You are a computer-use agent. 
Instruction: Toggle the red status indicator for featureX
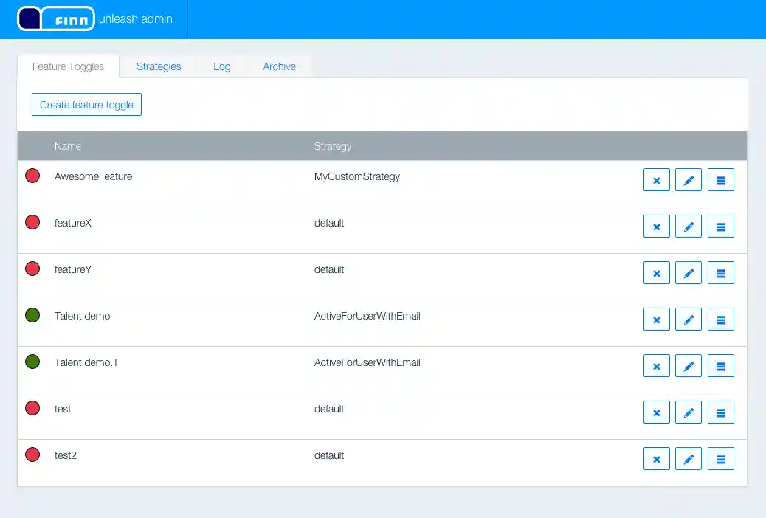click(x=32, y=222)
